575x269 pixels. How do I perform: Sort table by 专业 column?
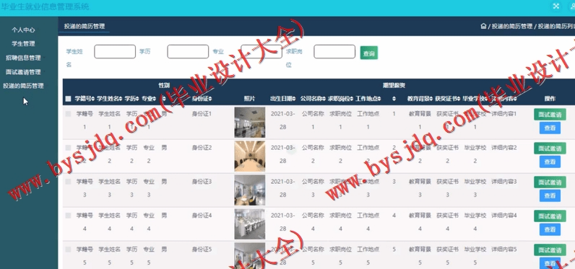(149, 99)
